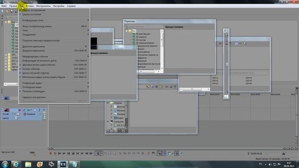Collapse the Libraries node in Explorer tree
The height and width of the screenshot is (168, 299).
[108, 103]
